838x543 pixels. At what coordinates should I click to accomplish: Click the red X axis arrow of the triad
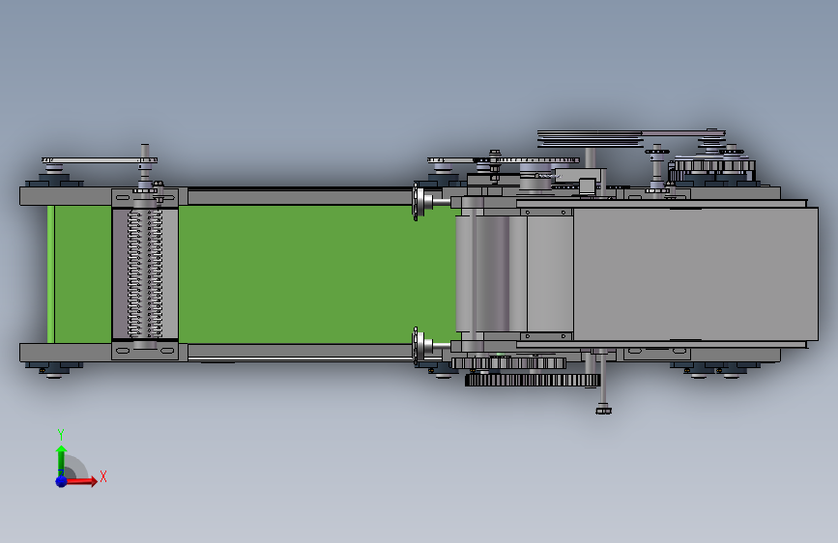pos(81,481)
